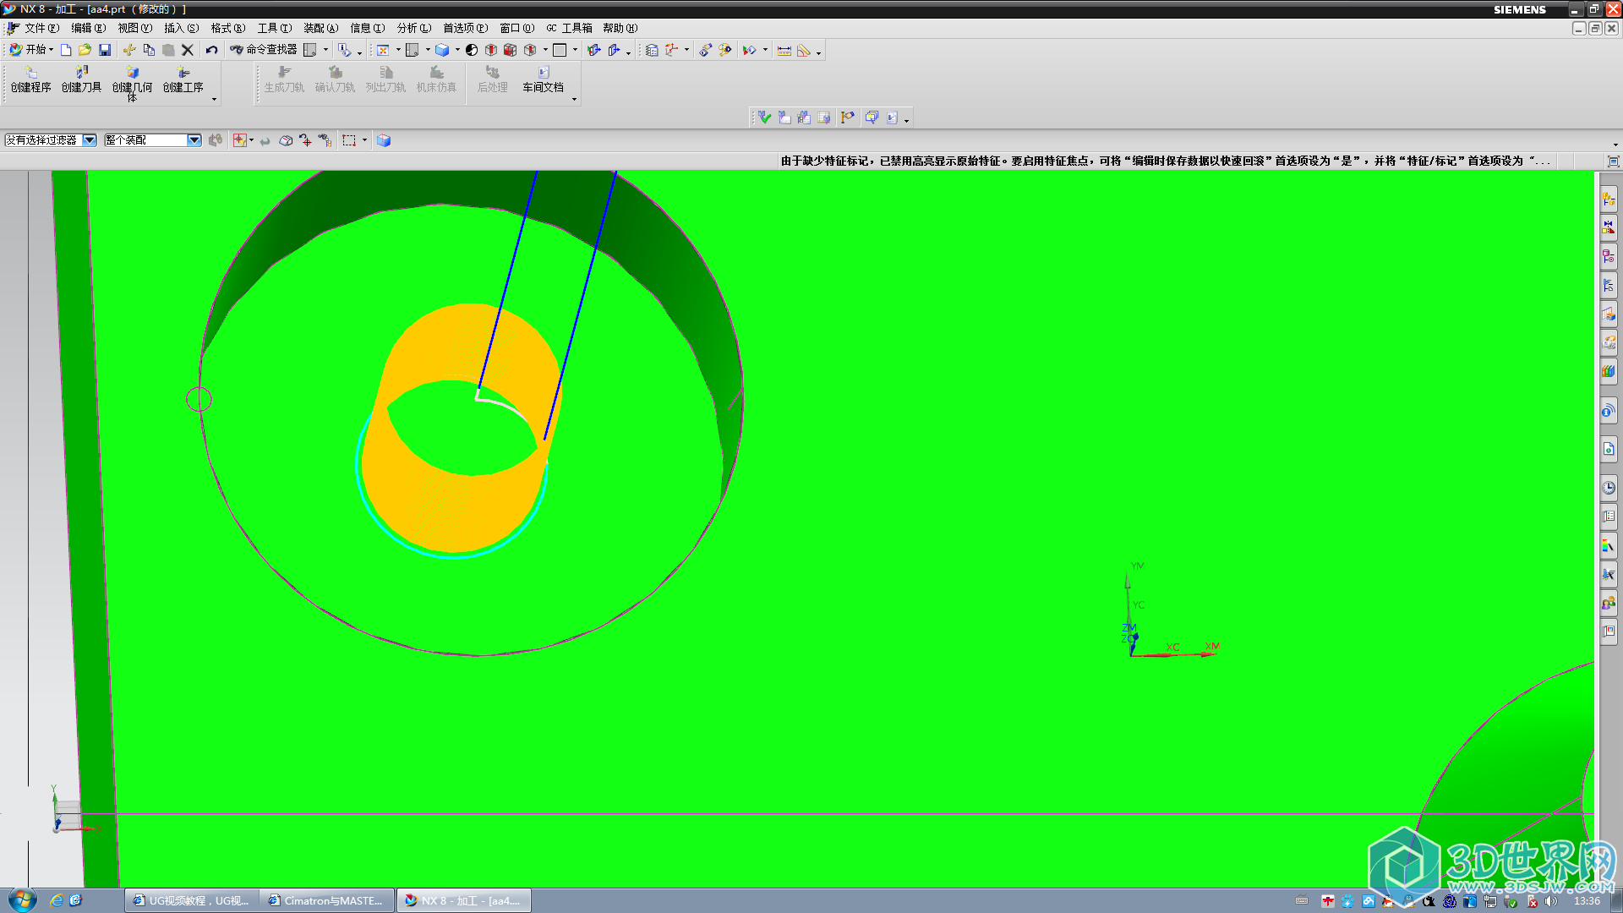Click the Fit view icon
The image size is (1623, 913).
(383, 50)
